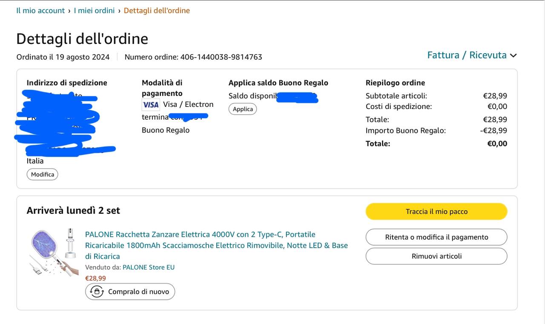Viewport: 545px width, 324px height.
Task: Go to Il mio account breadcrumb
Action: point(40,11)
